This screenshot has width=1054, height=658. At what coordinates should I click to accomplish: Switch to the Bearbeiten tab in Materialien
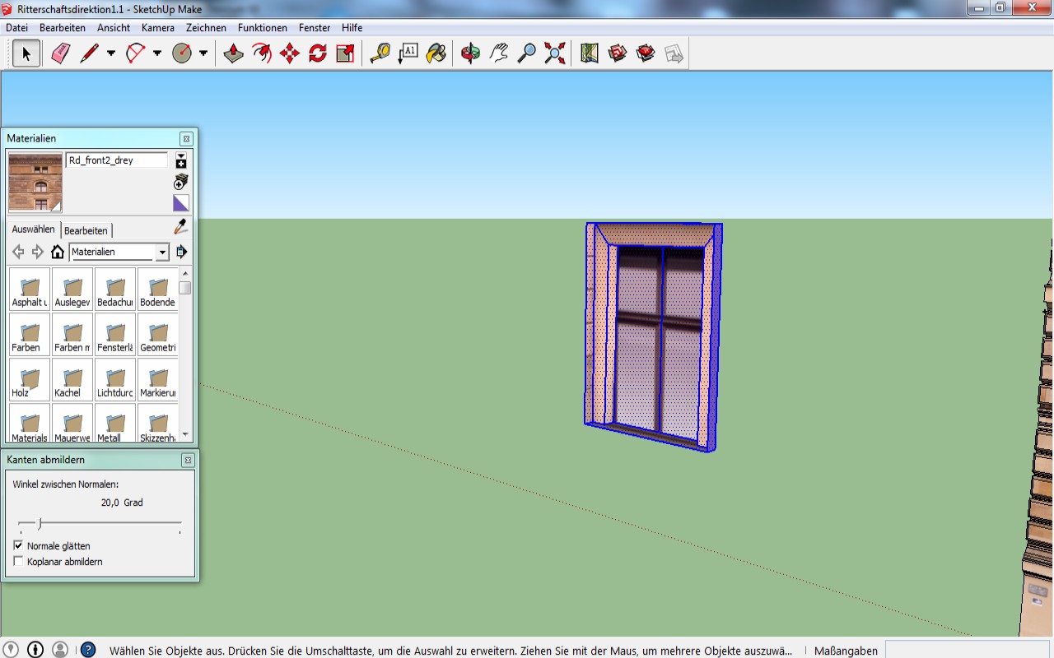86,230
